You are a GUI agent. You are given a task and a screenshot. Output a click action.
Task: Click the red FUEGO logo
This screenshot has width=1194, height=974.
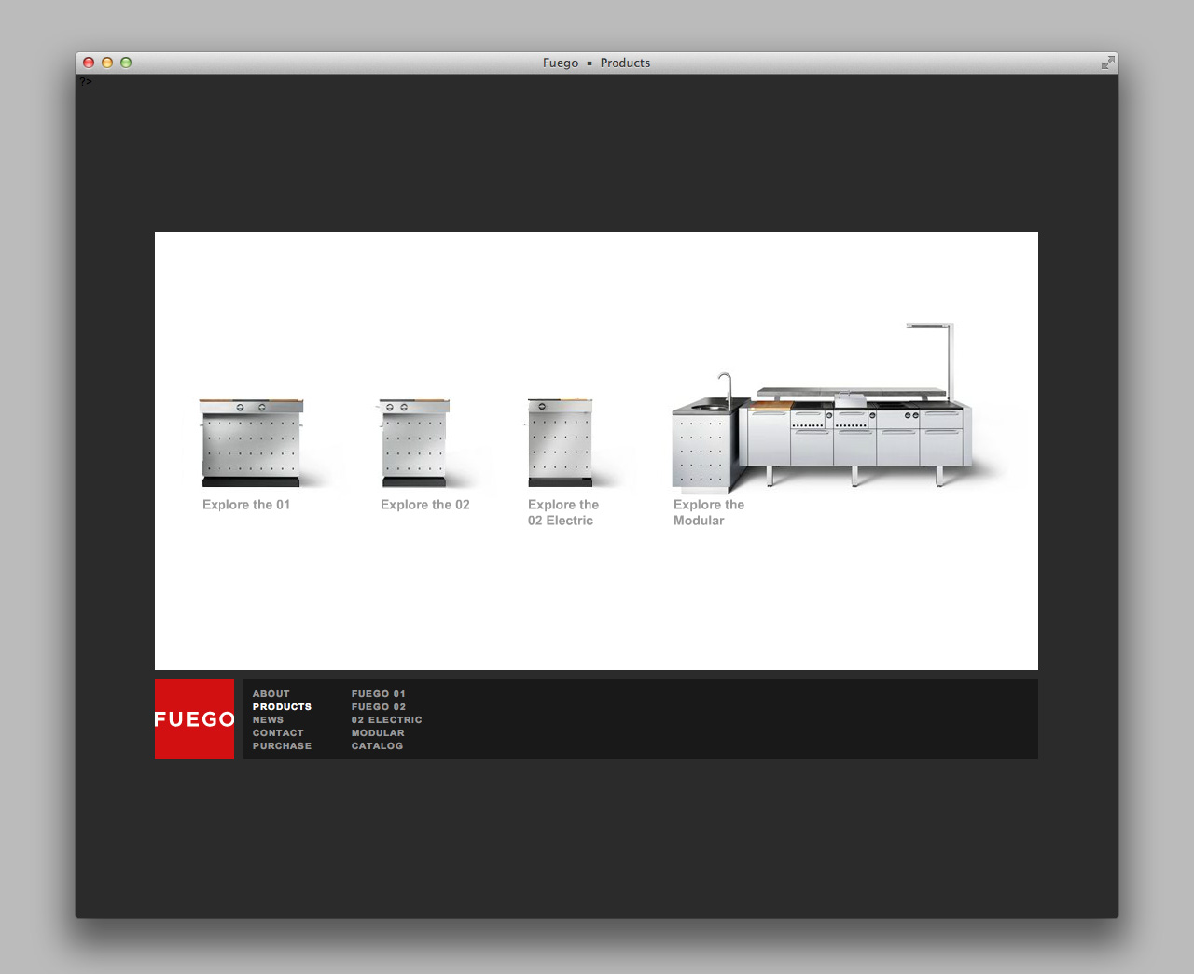click(x=194, y=718)
